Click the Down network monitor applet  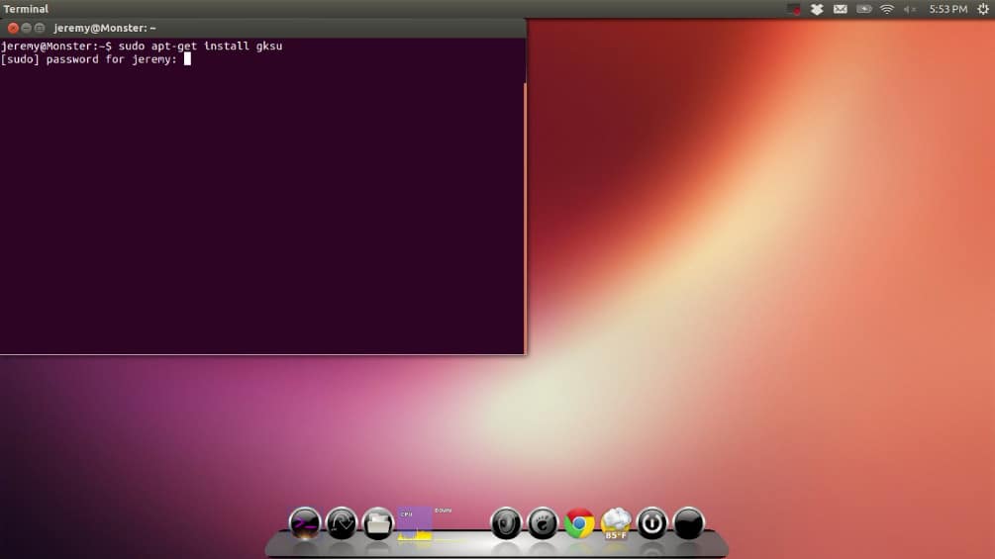click(451, 523)
